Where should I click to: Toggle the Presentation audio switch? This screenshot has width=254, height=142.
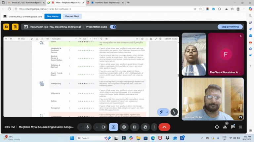[113, 27]
